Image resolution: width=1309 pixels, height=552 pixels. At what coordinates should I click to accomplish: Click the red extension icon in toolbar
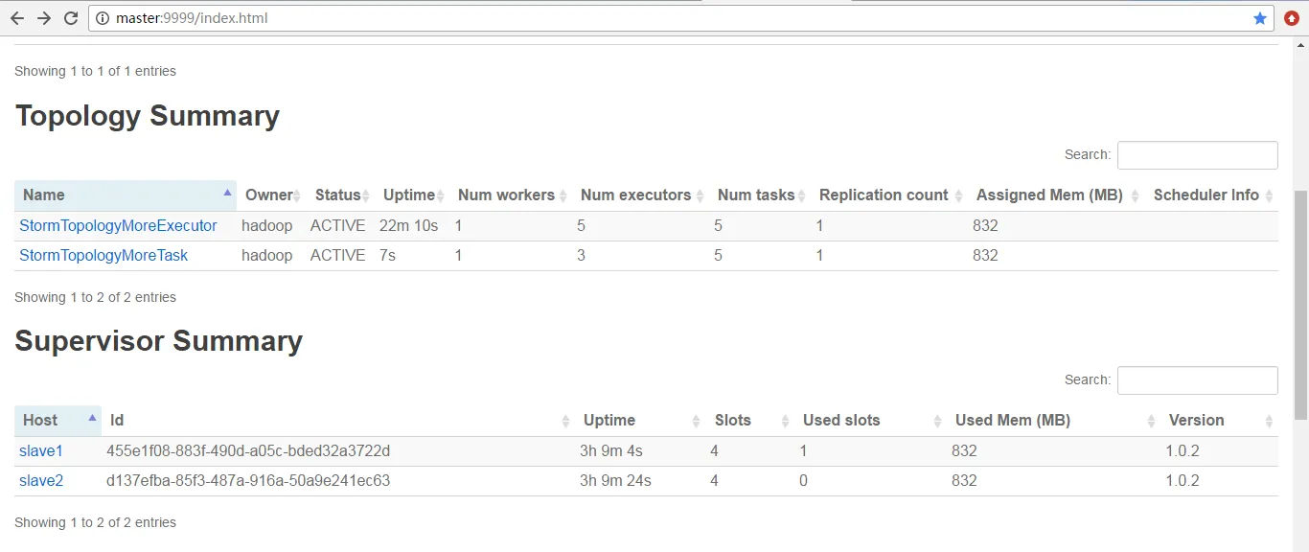click(1292, 18)
